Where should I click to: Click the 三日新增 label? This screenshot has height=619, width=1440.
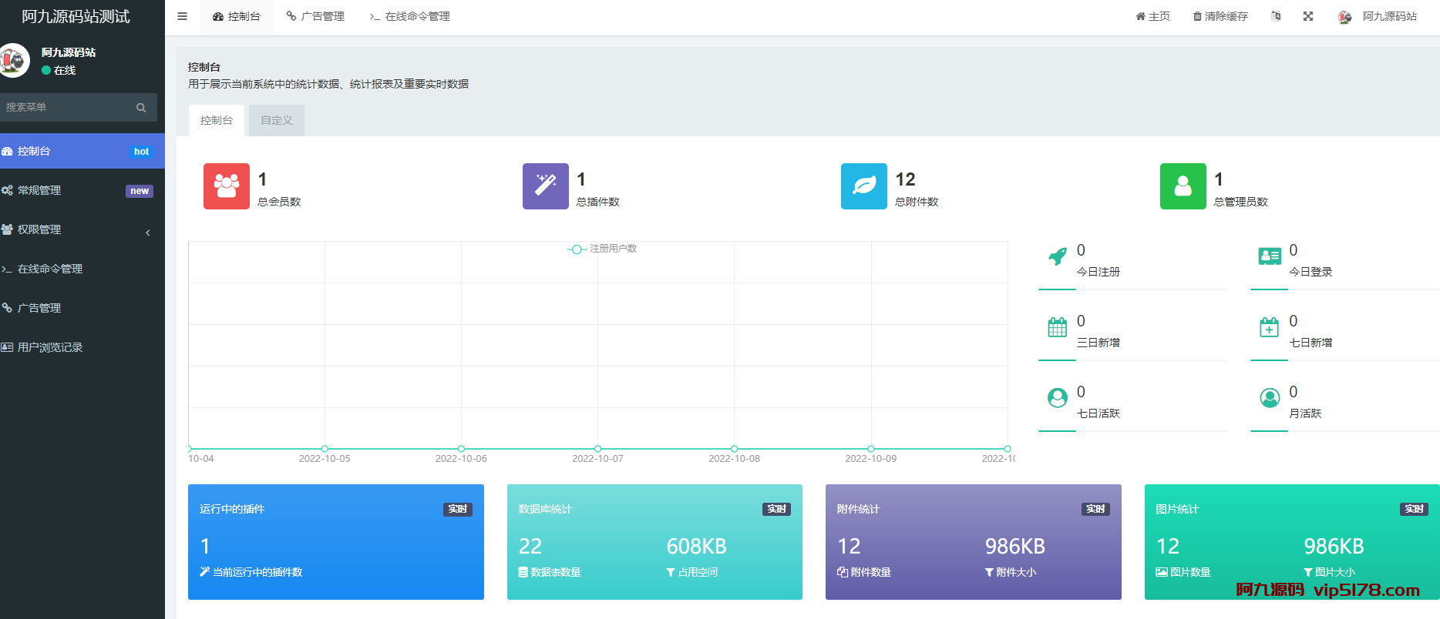pyautogui.click(x=1099, y=343)
